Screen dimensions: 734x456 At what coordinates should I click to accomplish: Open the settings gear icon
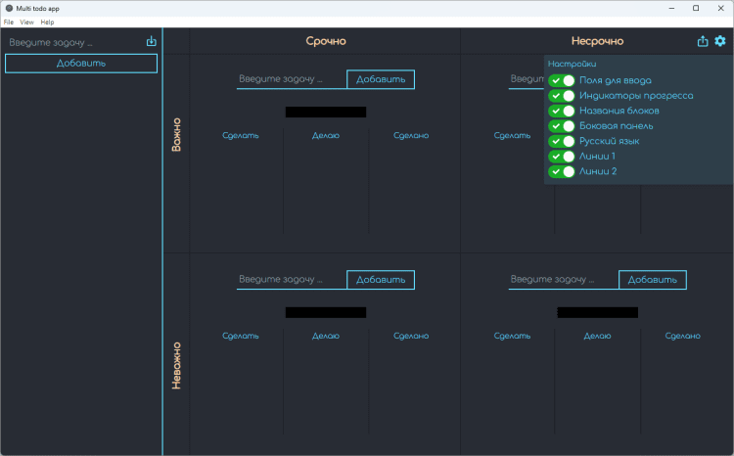tap(720, 41)
